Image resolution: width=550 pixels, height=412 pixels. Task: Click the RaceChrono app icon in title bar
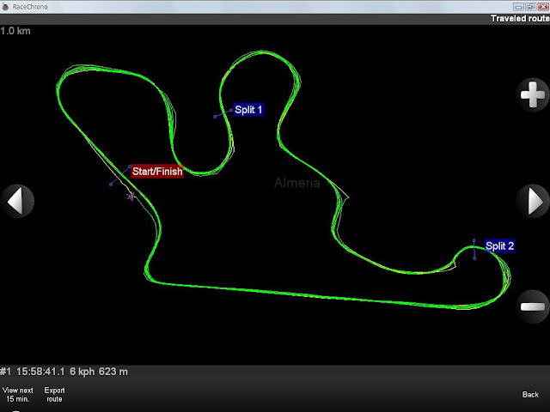(5, 7)
